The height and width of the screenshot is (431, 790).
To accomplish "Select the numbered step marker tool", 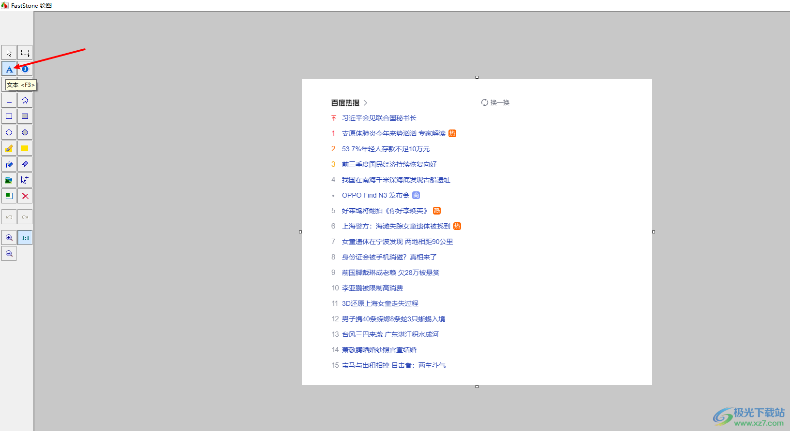I will (x=25, y=69).
